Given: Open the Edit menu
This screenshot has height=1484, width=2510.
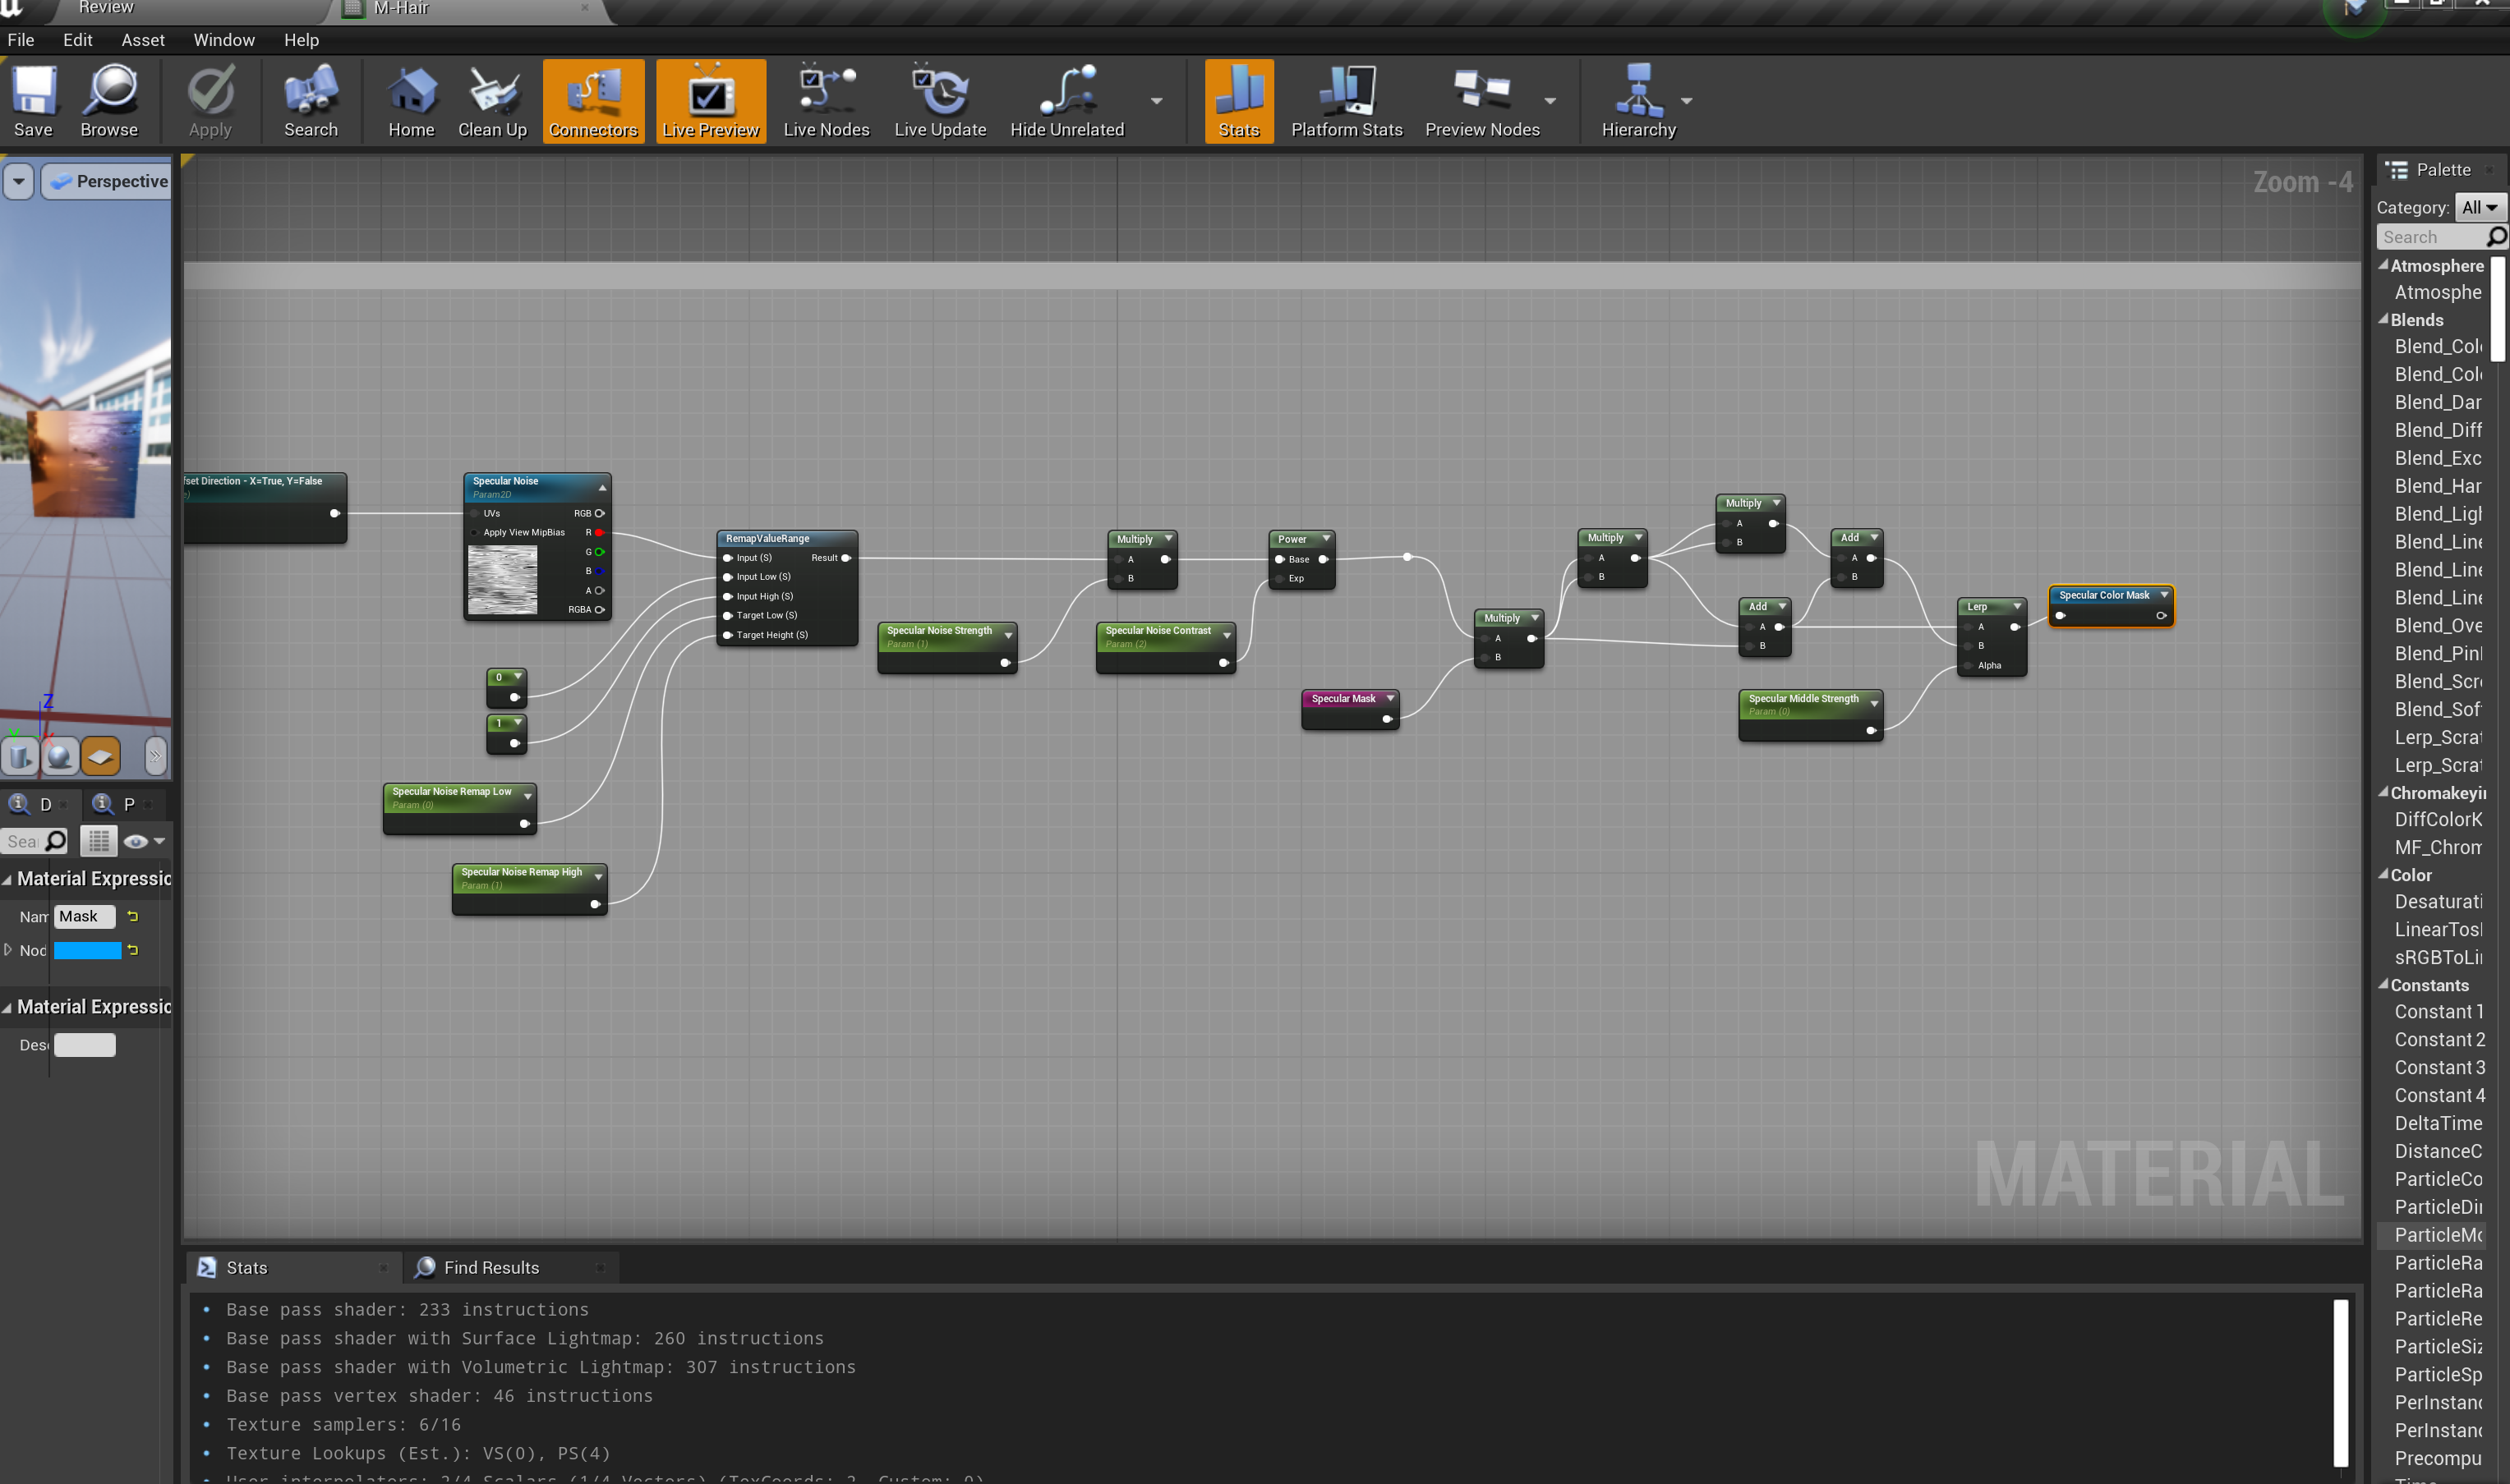Looking at the screenshot, I should (x=77, y=40).
